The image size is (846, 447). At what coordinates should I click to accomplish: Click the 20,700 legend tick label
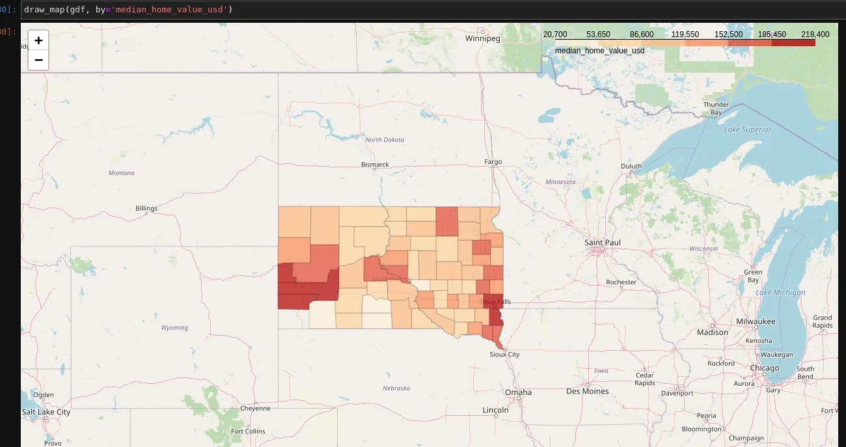[x=555, y=34]
